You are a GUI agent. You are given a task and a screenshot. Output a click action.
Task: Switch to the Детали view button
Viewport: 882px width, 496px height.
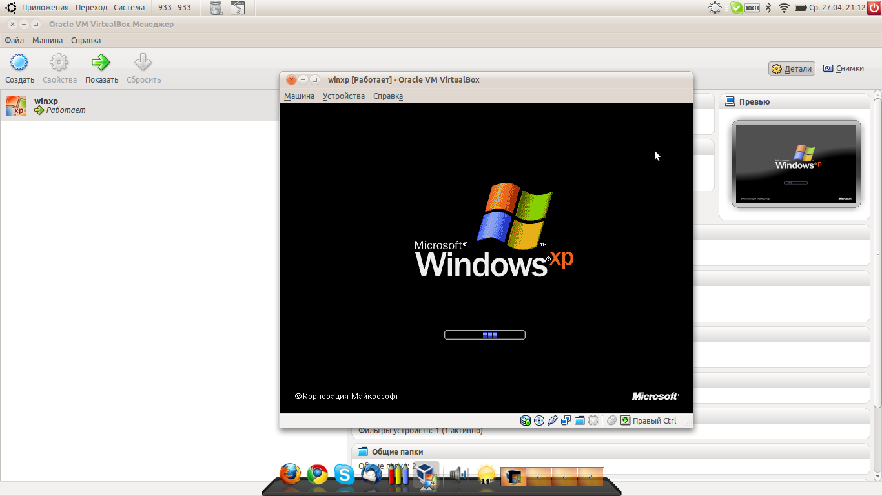pyautogui.click(x=792, y=68)
